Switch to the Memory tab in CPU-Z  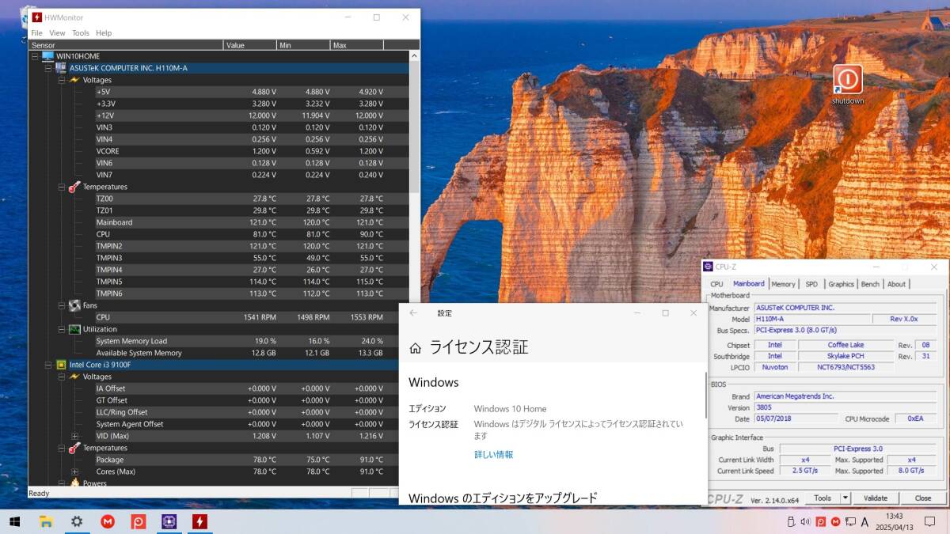[783, 284]
